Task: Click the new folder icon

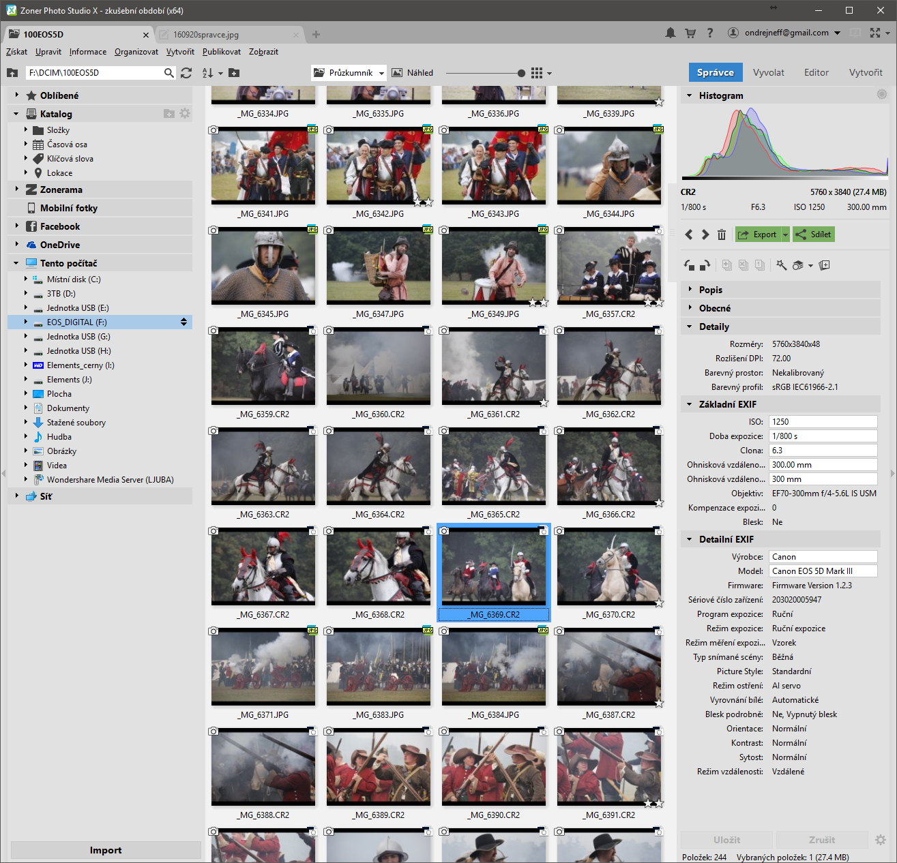Action: click(x=234, y=73)
